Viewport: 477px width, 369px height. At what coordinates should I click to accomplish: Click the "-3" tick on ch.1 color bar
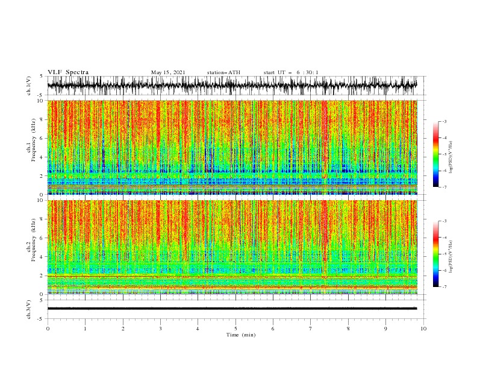click(x=444, y=121)
